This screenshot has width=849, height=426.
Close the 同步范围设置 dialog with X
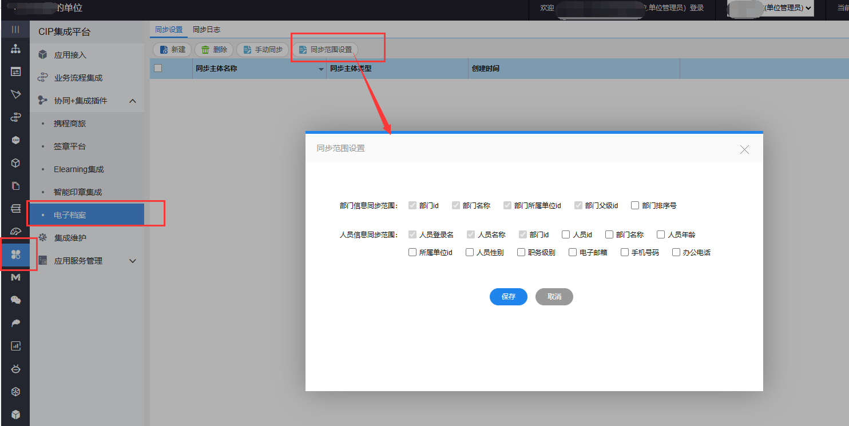coord(744,149)
